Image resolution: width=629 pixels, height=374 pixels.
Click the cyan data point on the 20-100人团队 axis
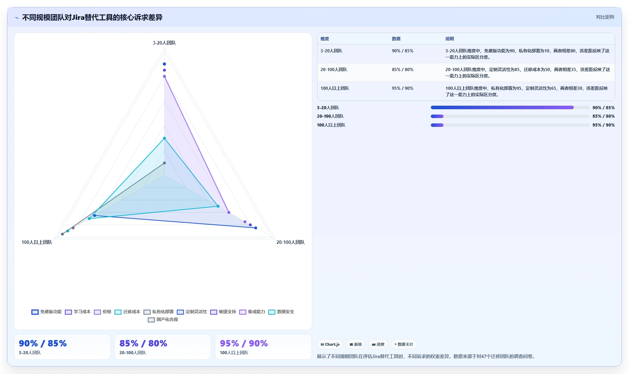tap(218, 206)
